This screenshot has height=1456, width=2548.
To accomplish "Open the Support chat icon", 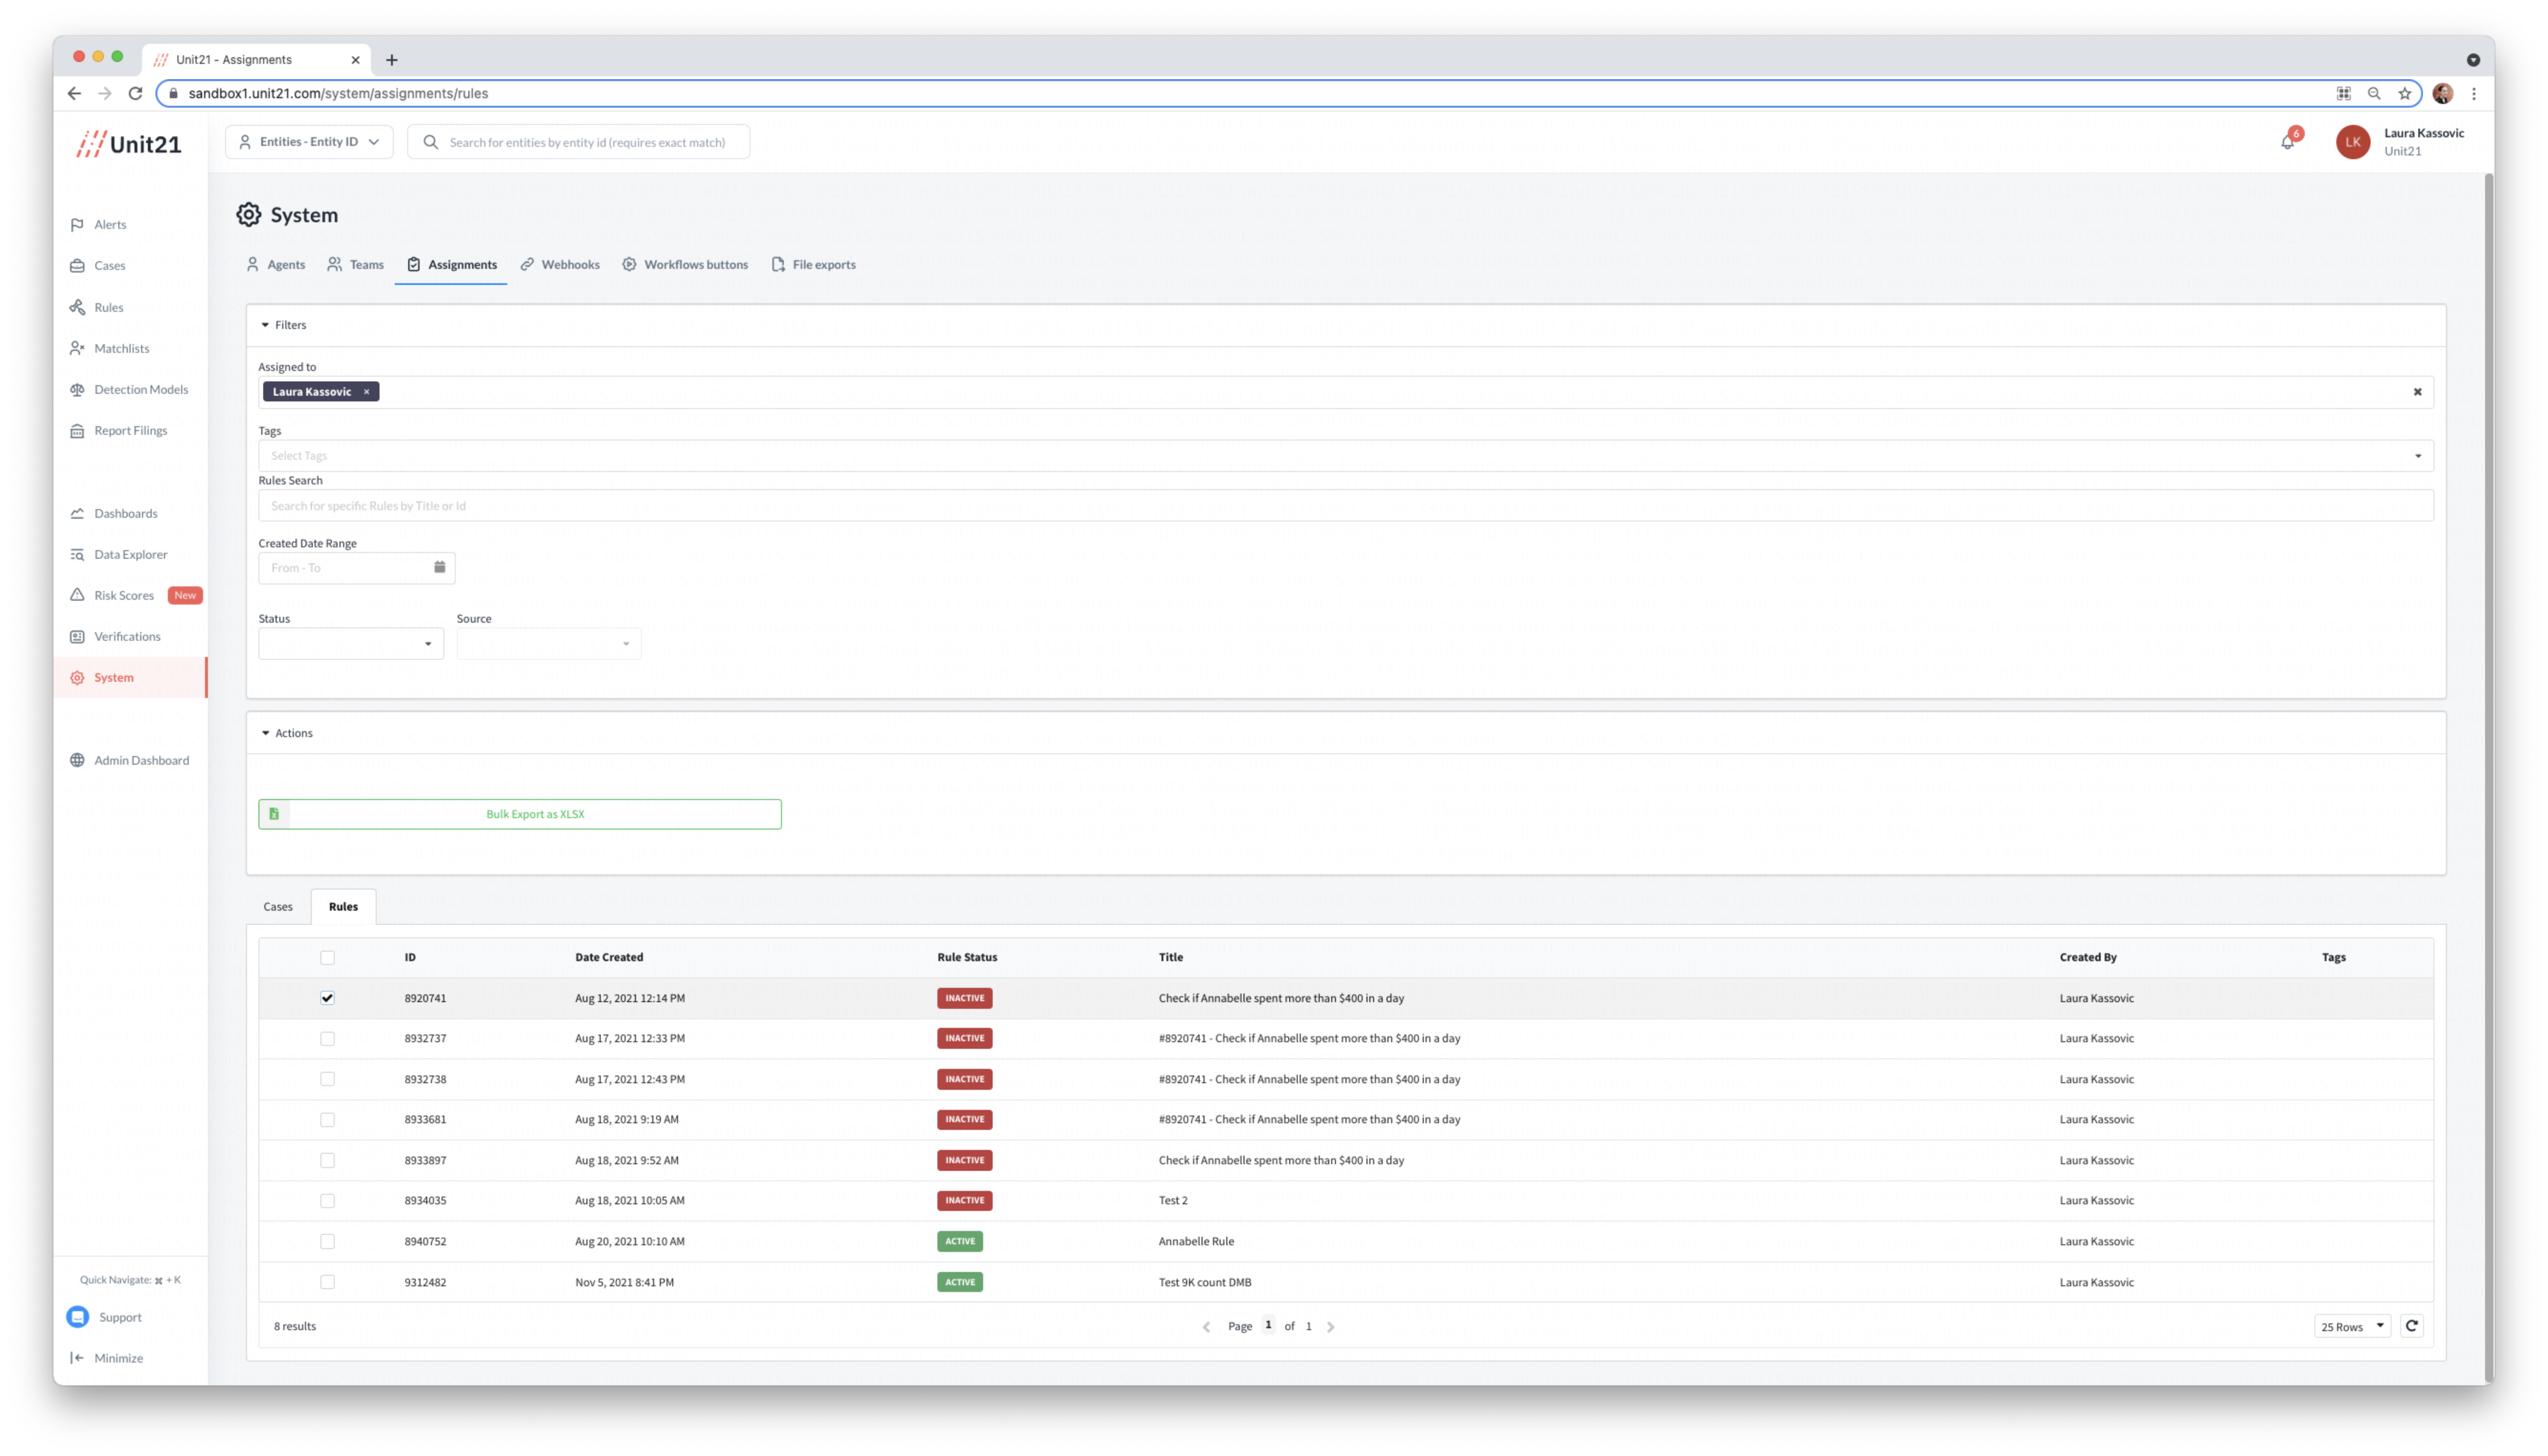I will 78,1317.
